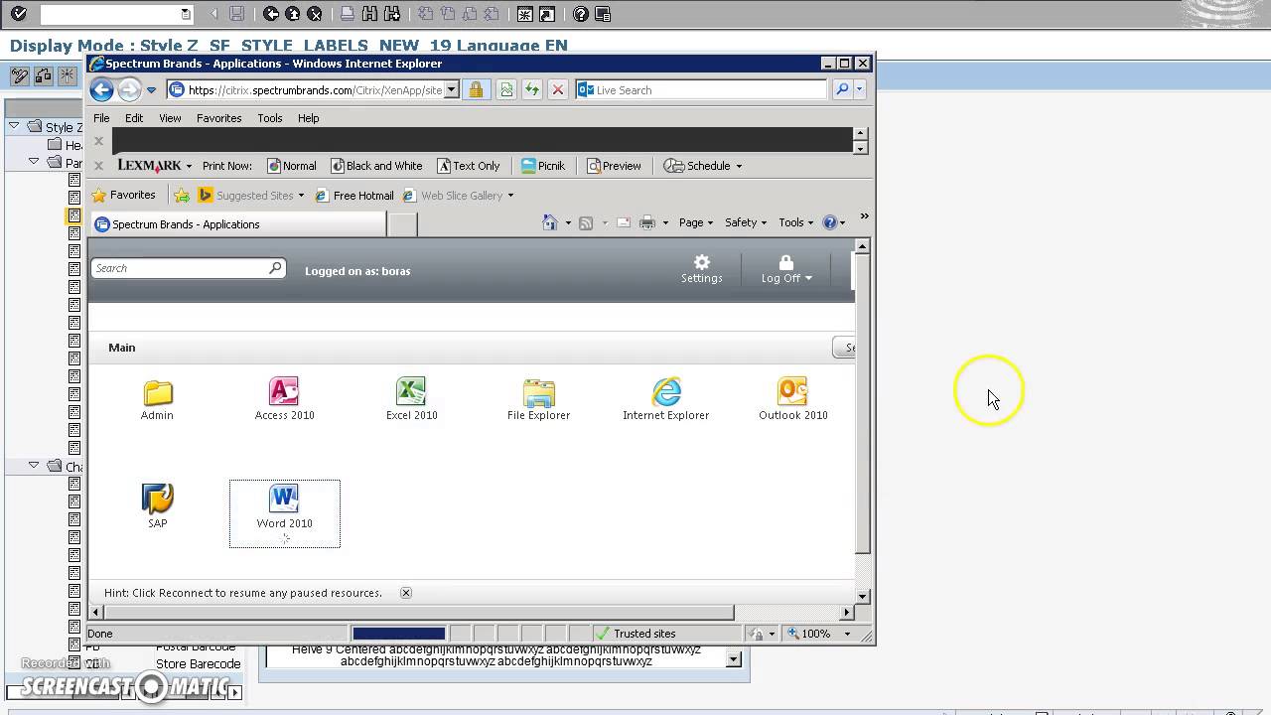Click the security lock icon in address bar
Screen dimensions: 1271x715
pyautogui.click(x=476, y=89)
